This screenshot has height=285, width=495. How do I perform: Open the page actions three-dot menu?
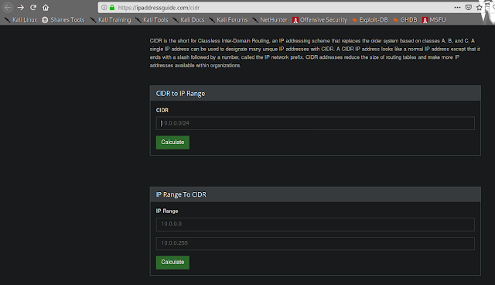[457, 7]
